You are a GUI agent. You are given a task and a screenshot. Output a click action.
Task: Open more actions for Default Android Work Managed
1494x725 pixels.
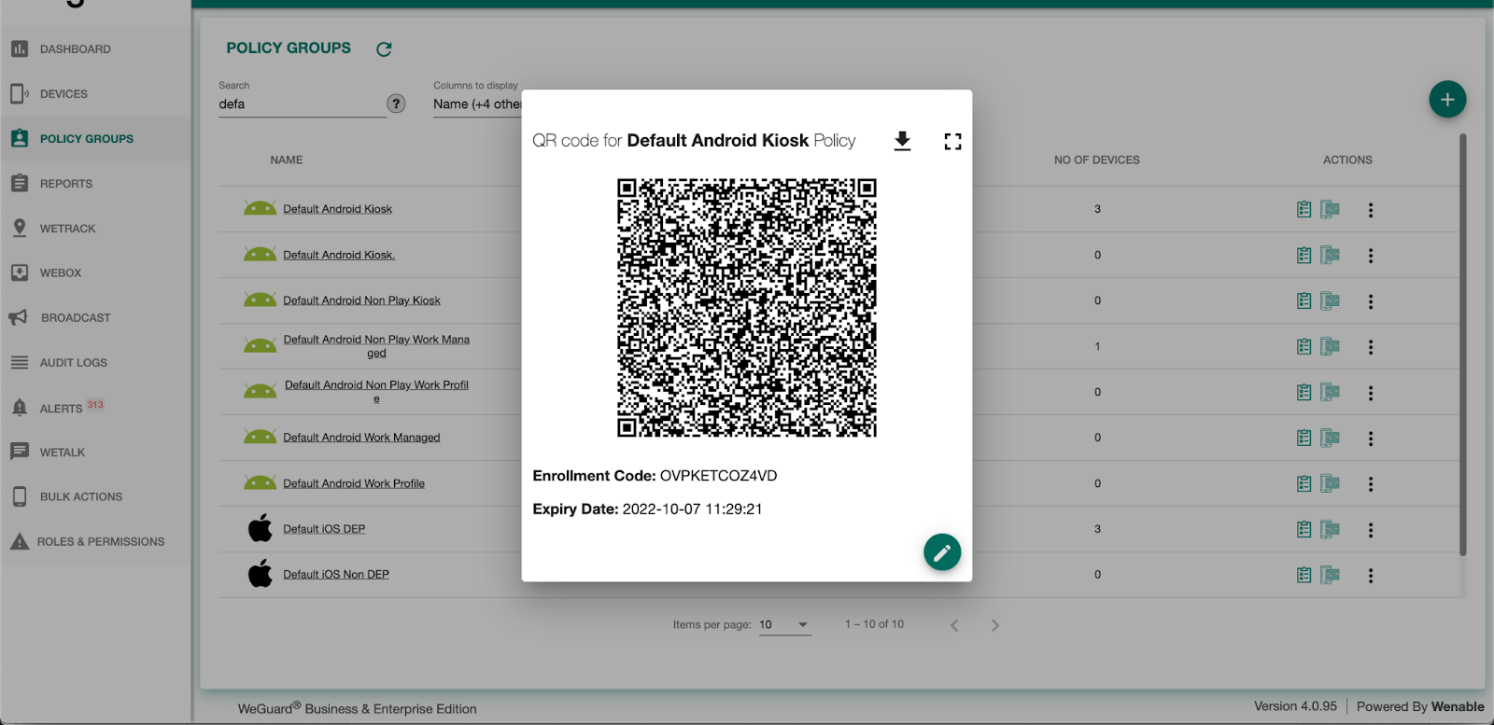click(x=1371, y=439)
